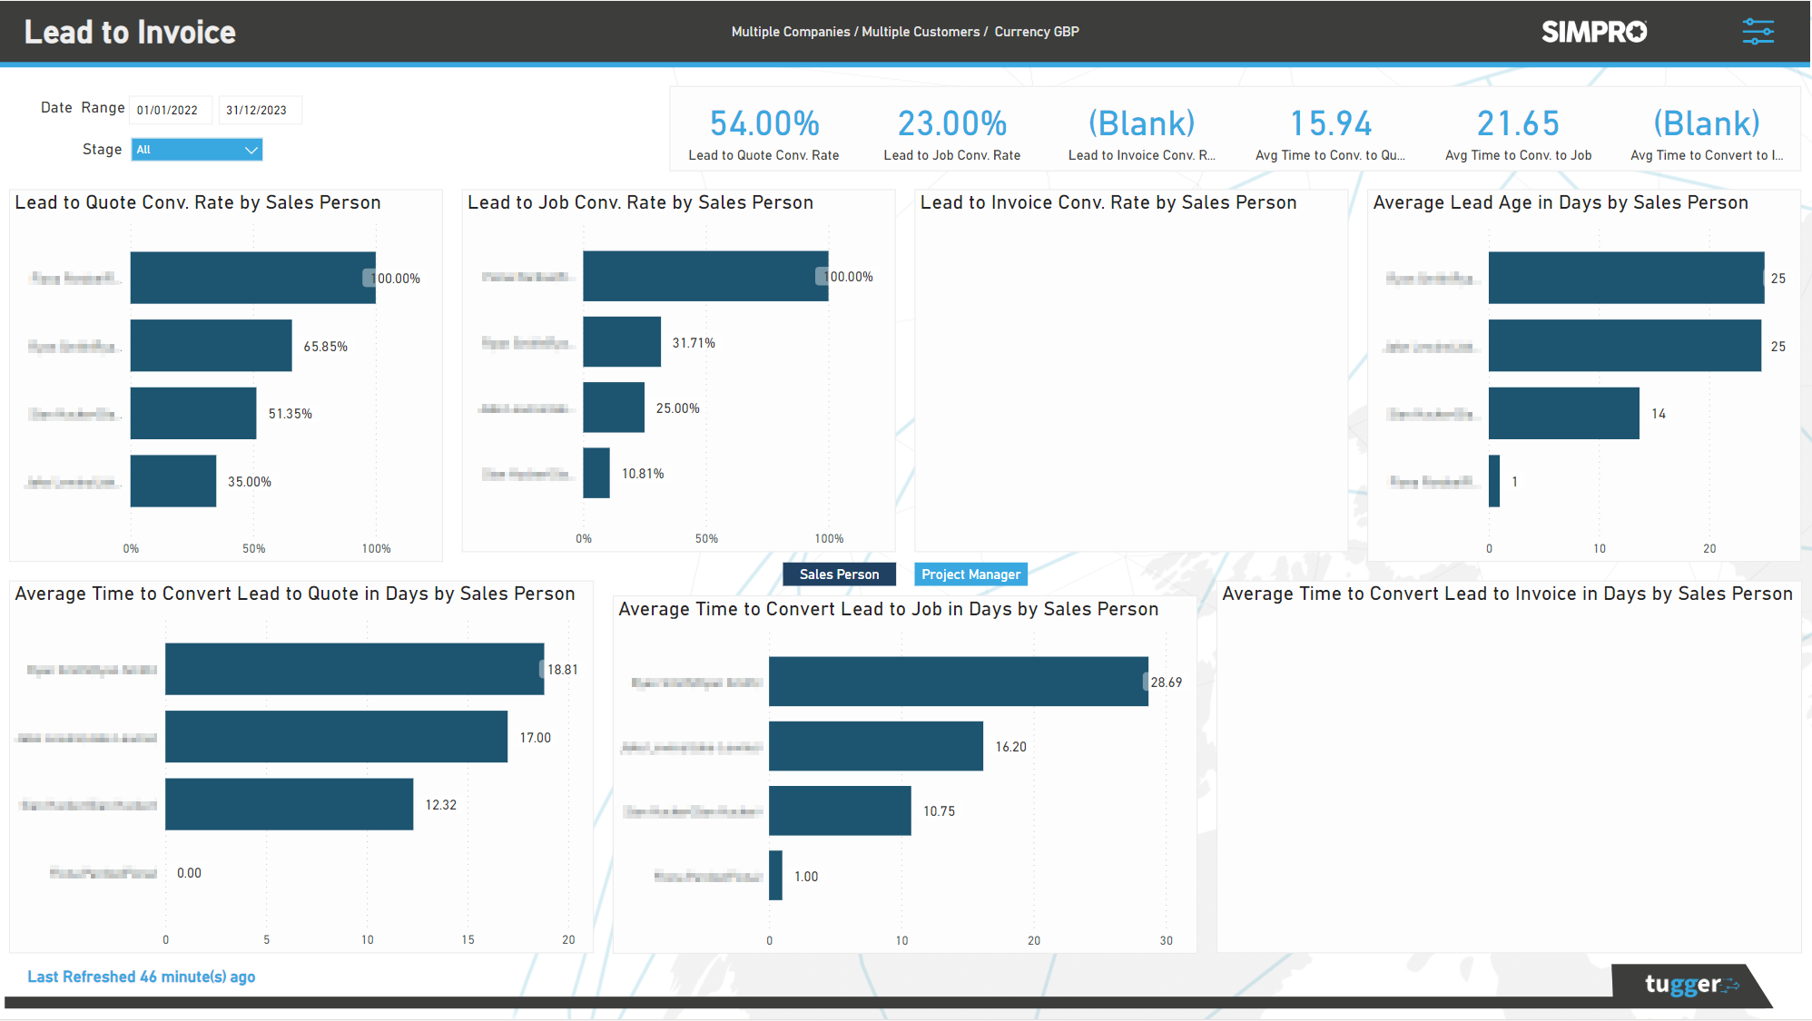1812x1021 pixels.
Task: Click the 51.35% conversion rate bar
Action: (x=192, y=413)
